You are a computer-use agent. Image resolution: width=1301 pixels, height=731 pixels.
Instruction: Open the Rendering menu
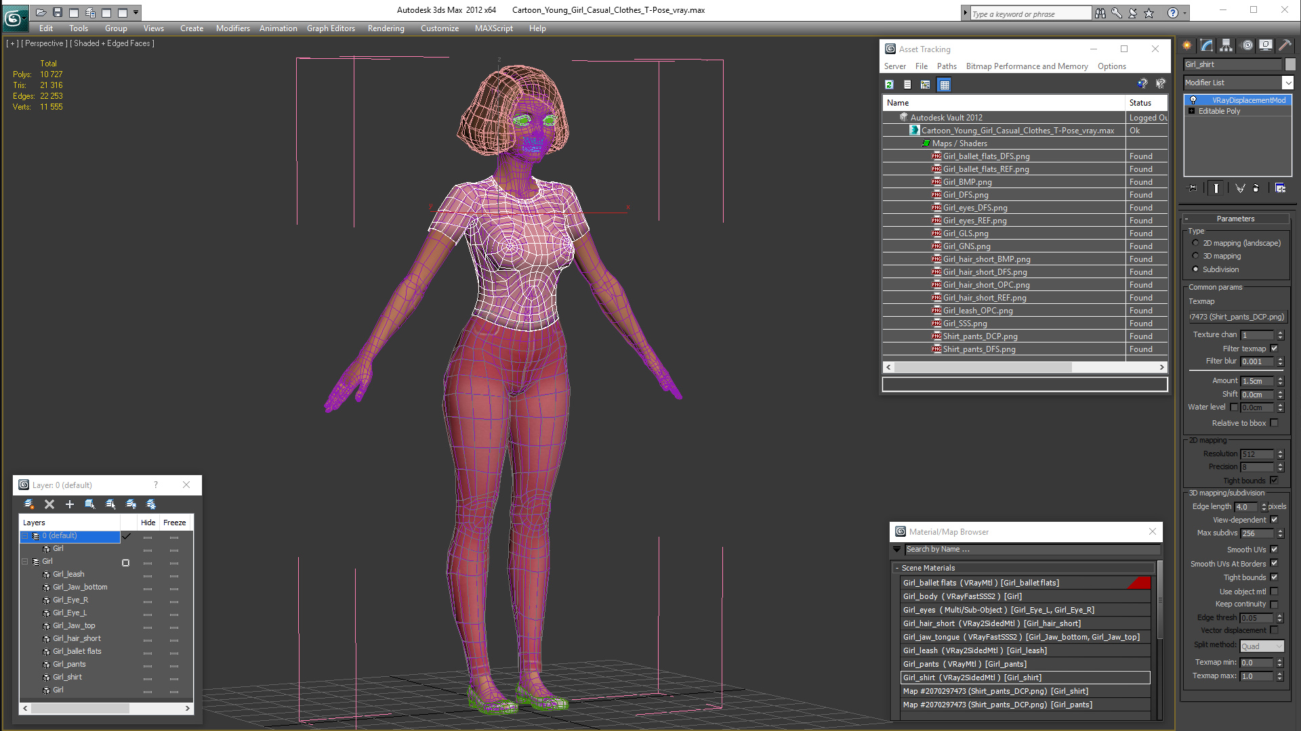386,28
